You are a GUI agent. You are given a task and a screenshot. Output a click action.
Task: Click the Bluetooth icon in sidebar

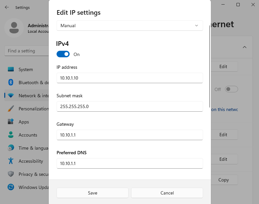11,83
